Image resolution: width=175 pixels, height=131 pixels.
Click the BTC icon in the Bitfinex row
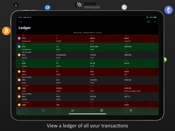tap(19, 97)
